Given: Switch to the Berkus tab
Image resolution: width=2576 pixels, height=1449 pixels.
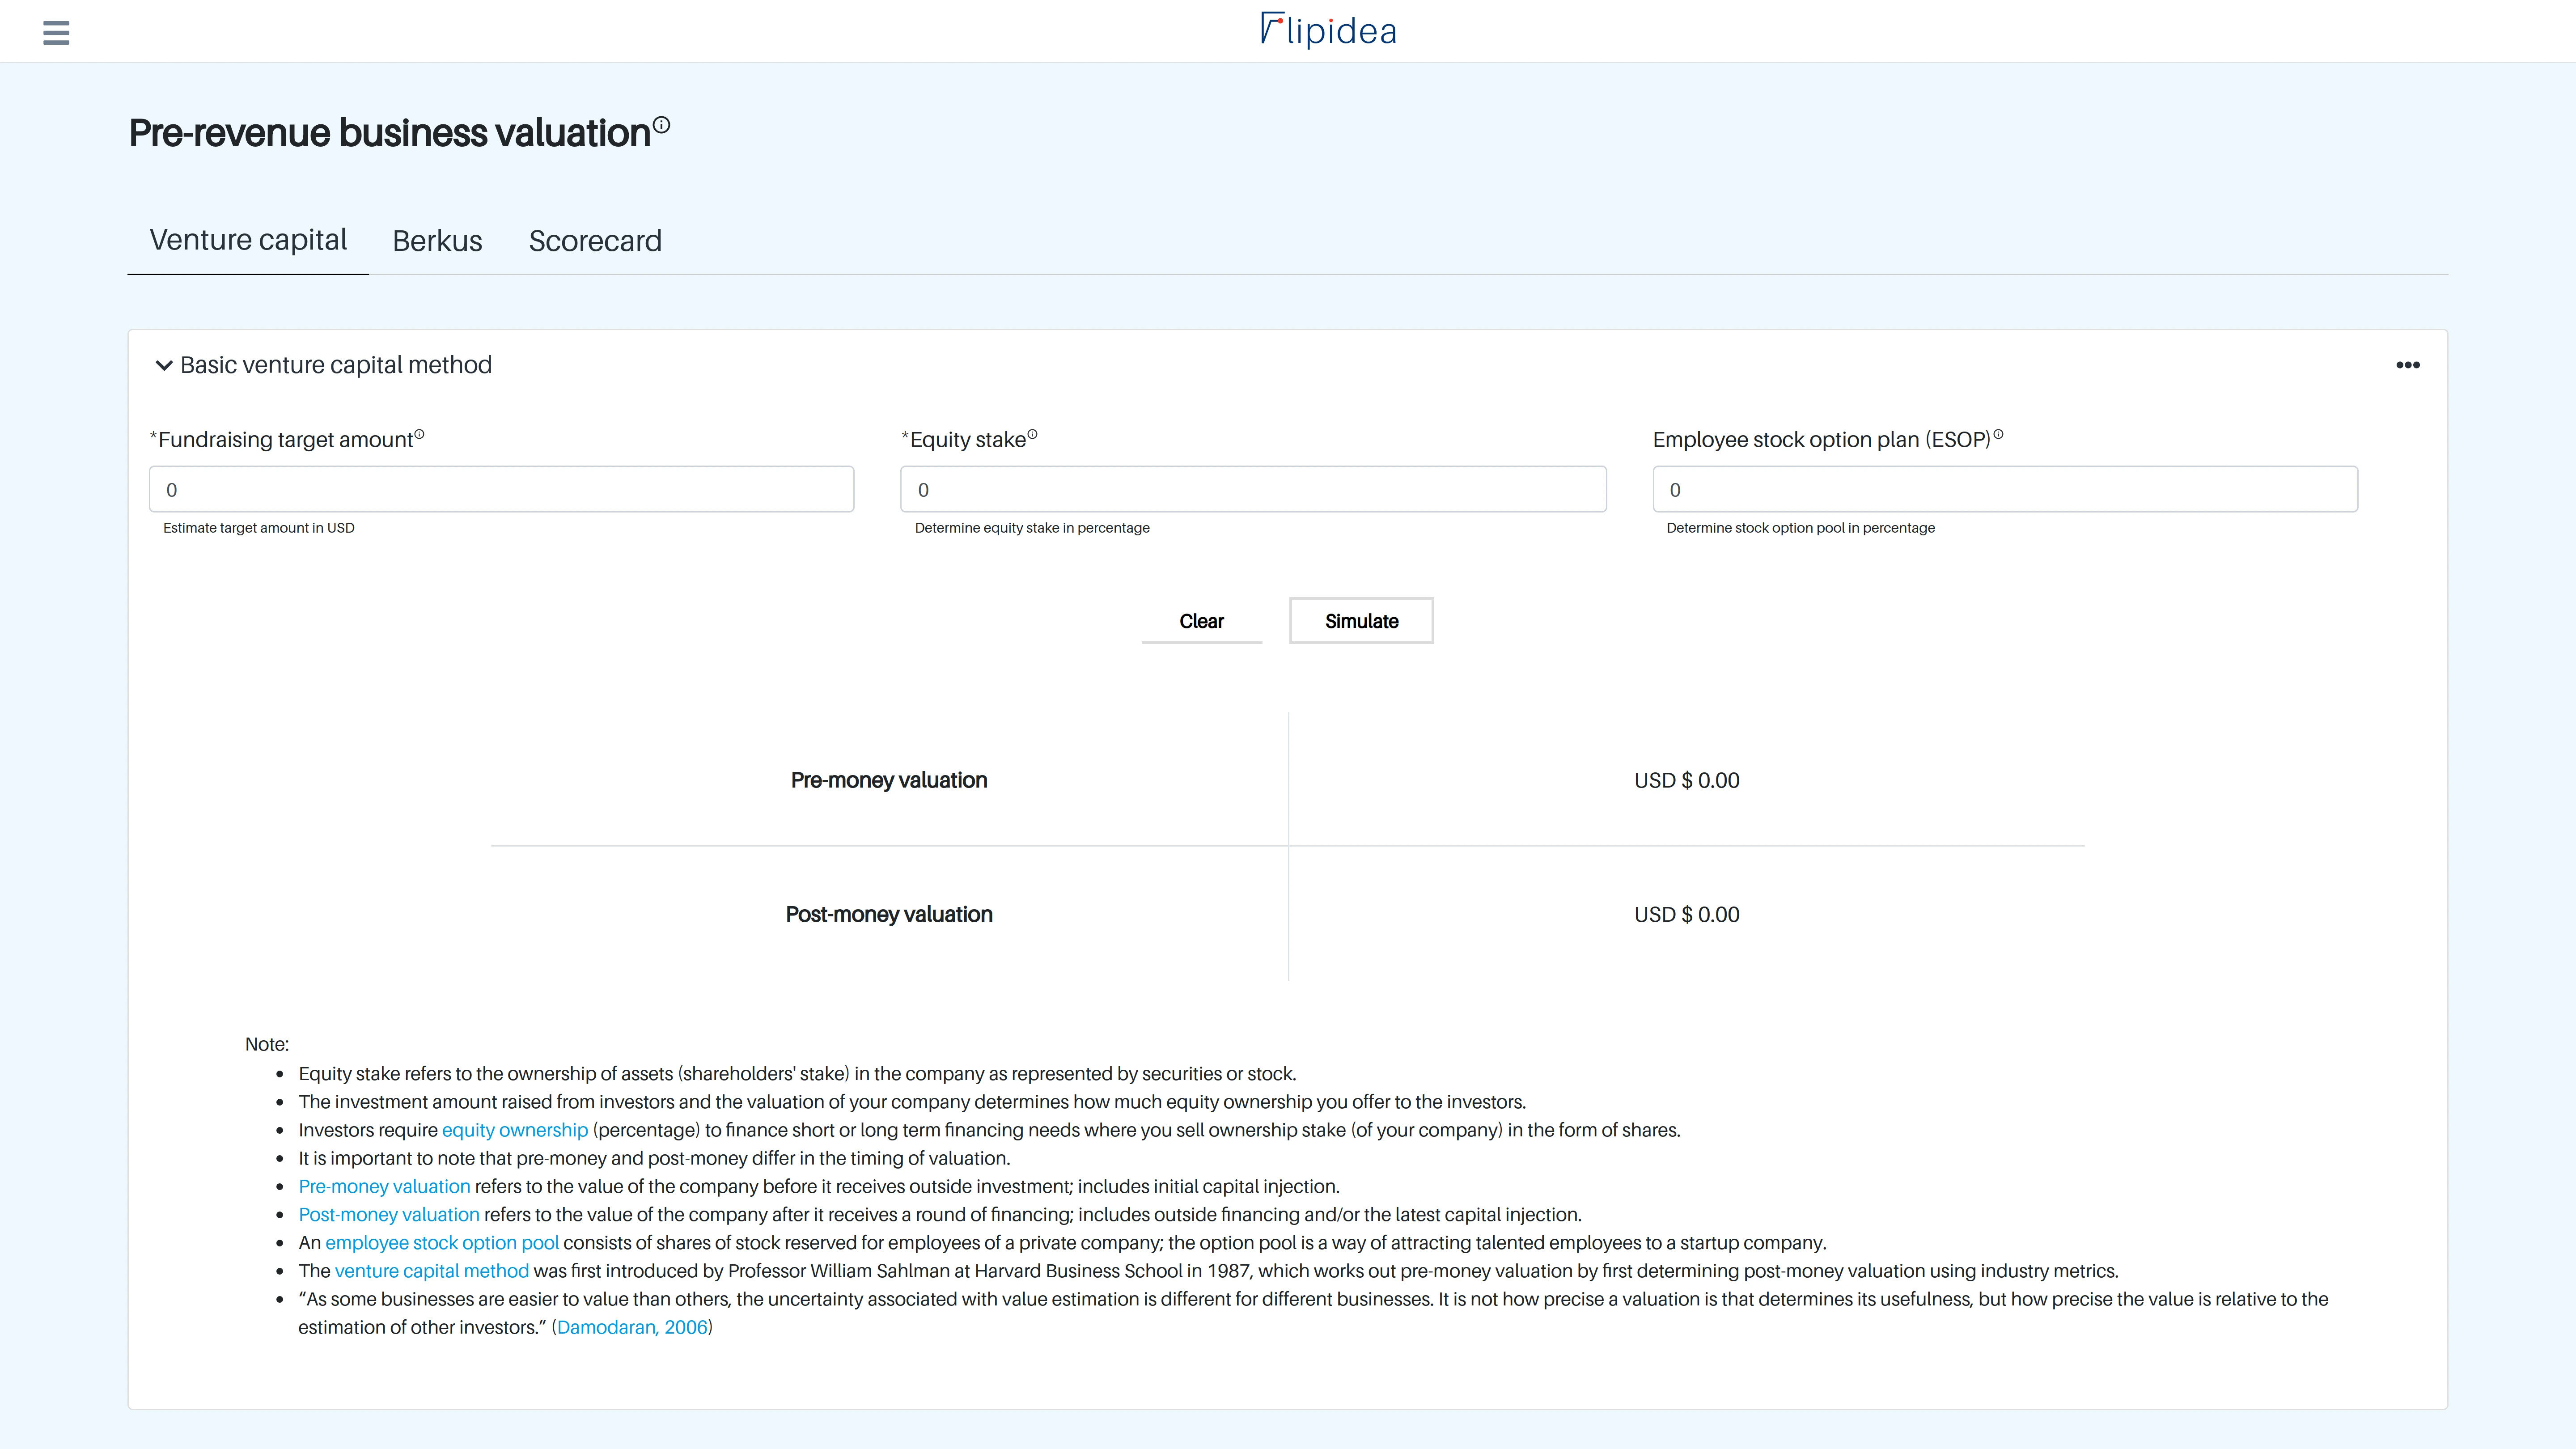Looking at the screenshot, I should tap(437, 239).
